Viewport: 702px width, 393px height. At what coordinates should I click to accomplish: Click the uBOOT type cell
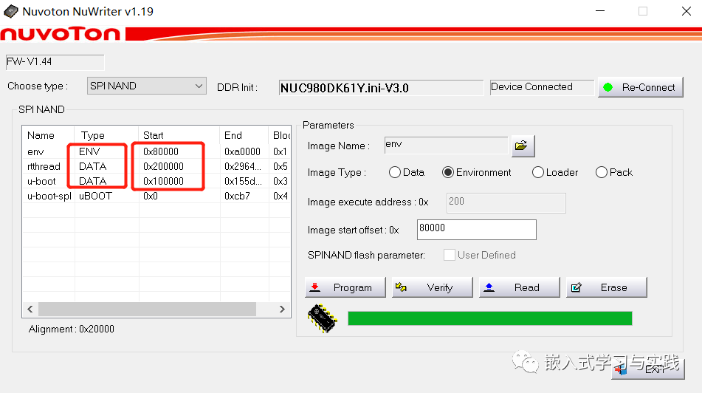click(x=95, y=196)
